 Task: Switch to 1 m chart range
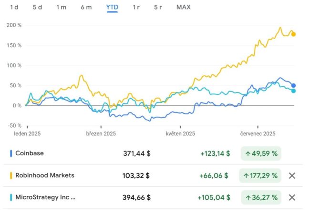[x=62, y=7]
